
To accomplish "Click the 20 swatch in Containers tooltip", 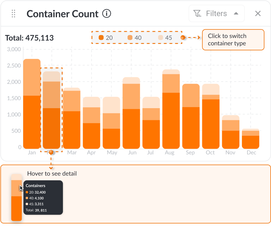I will [27, 192].
